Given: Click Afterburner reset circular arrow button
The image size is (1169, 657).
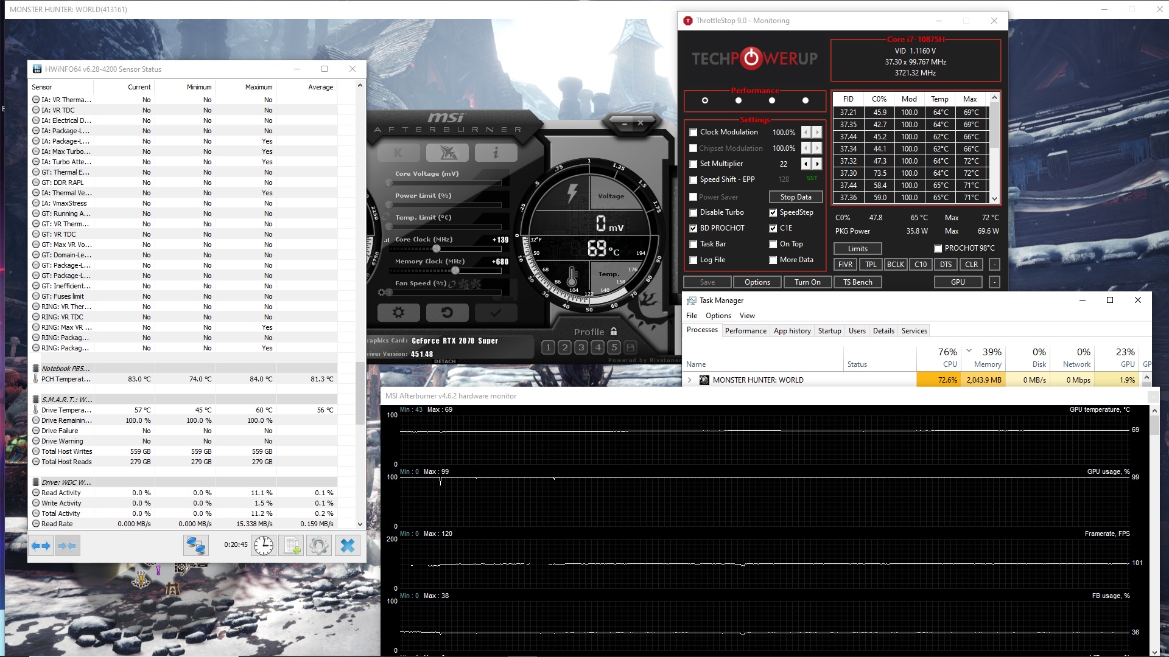Looking at the screenshot, I should click(448, 313).
